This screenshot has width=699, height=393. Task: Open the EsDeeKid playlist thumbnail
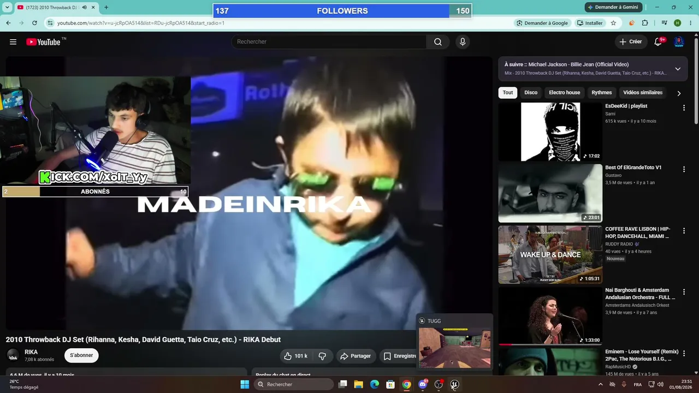550,132
